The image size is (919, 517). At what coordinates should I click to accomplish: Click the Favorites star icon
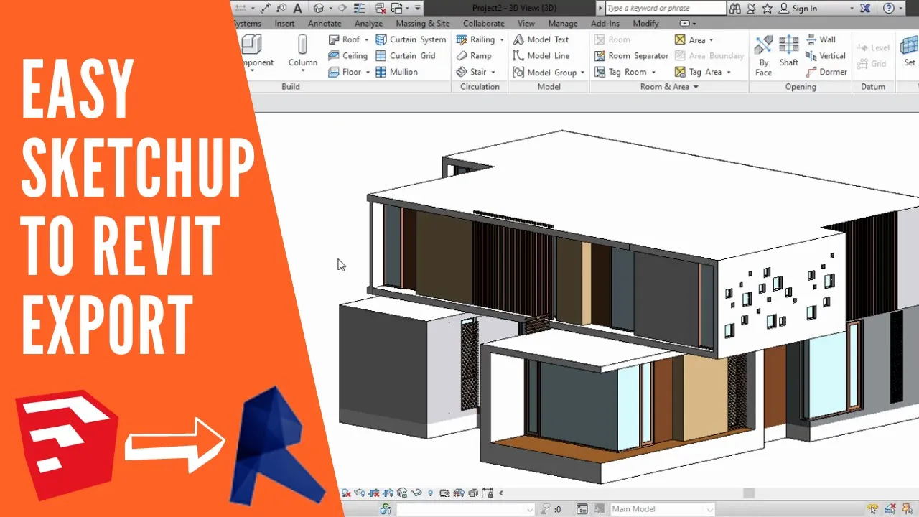pyautogui.click(x=768, y=8)
